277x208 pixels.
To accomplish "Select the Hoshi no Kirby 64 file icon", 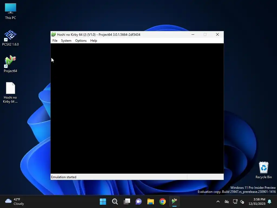I will [11, 93].
